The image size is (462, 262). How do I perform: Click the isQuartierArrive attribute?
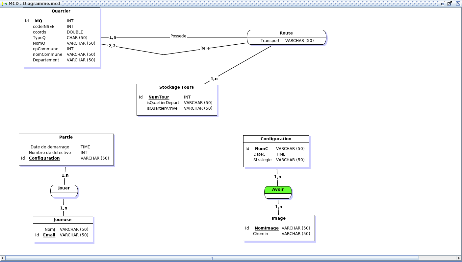click(x=162, y=108)
